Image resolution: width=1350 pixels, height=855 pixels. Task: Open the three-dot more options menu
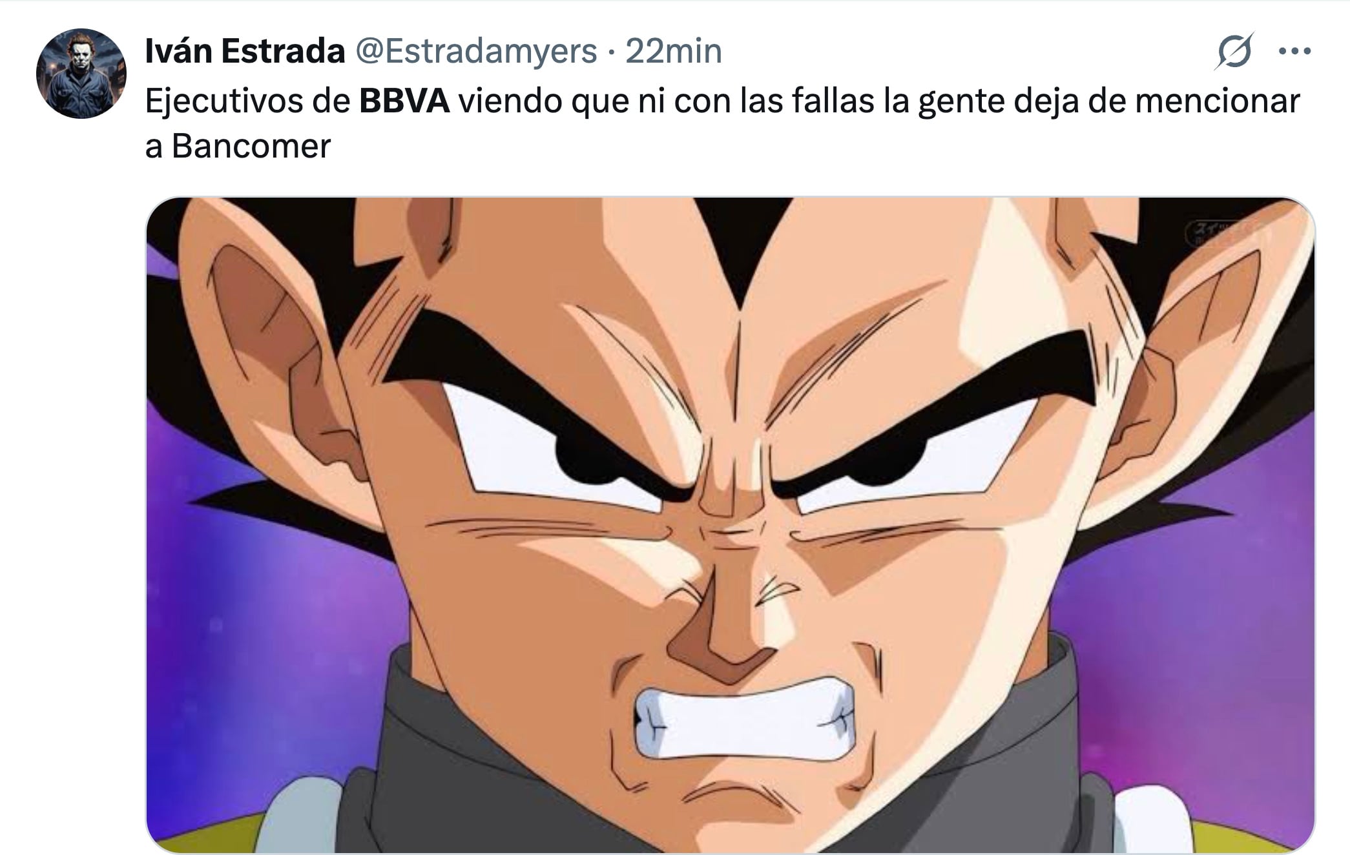point(1295,51)
